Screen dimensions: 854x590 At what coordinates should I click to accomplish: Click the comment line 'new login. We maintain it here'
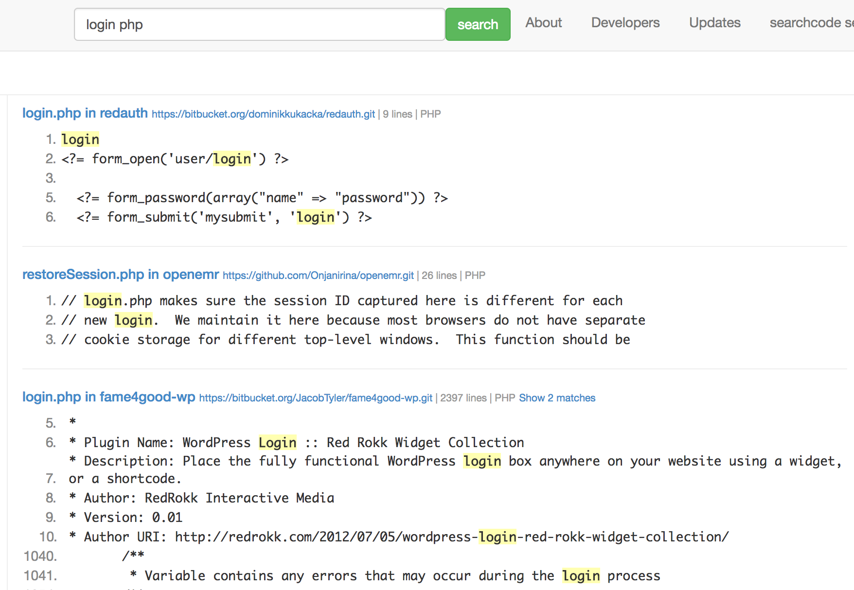(x=353, y=320)
